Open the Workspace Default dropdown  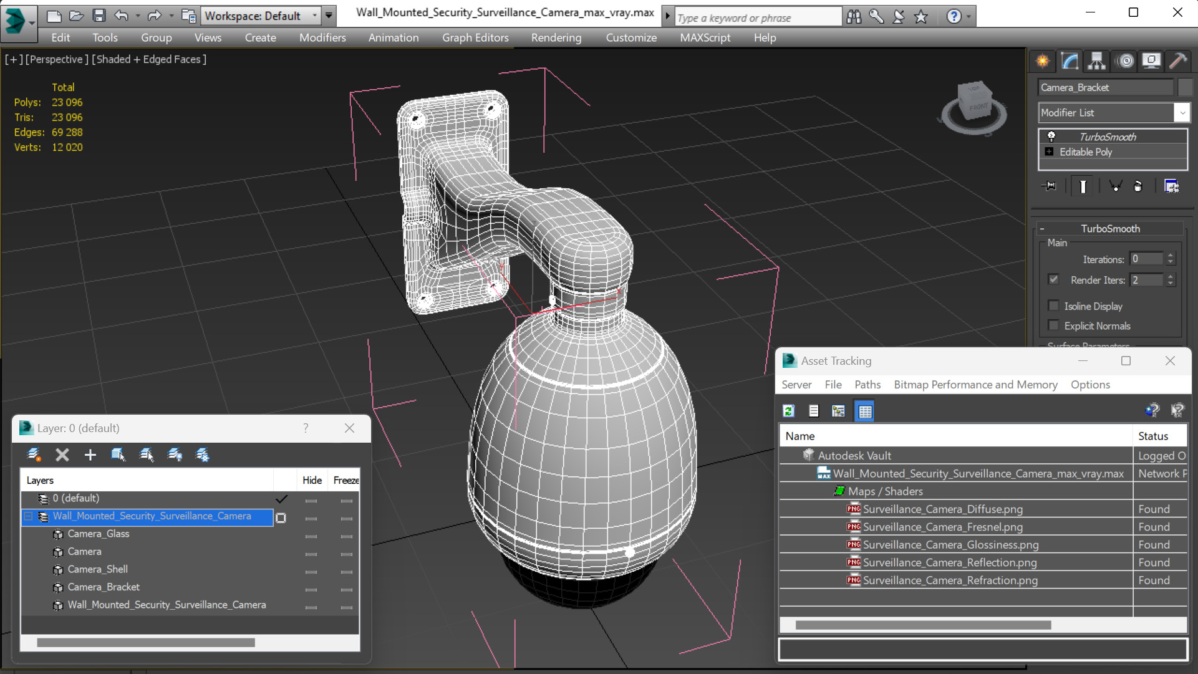[261, 16]
